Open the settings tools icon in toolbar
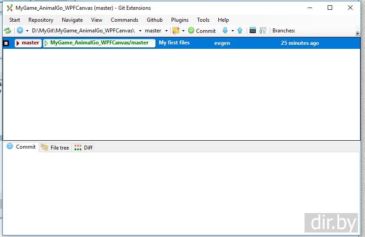Screen dimensions: 365x237 click(263, 31)
